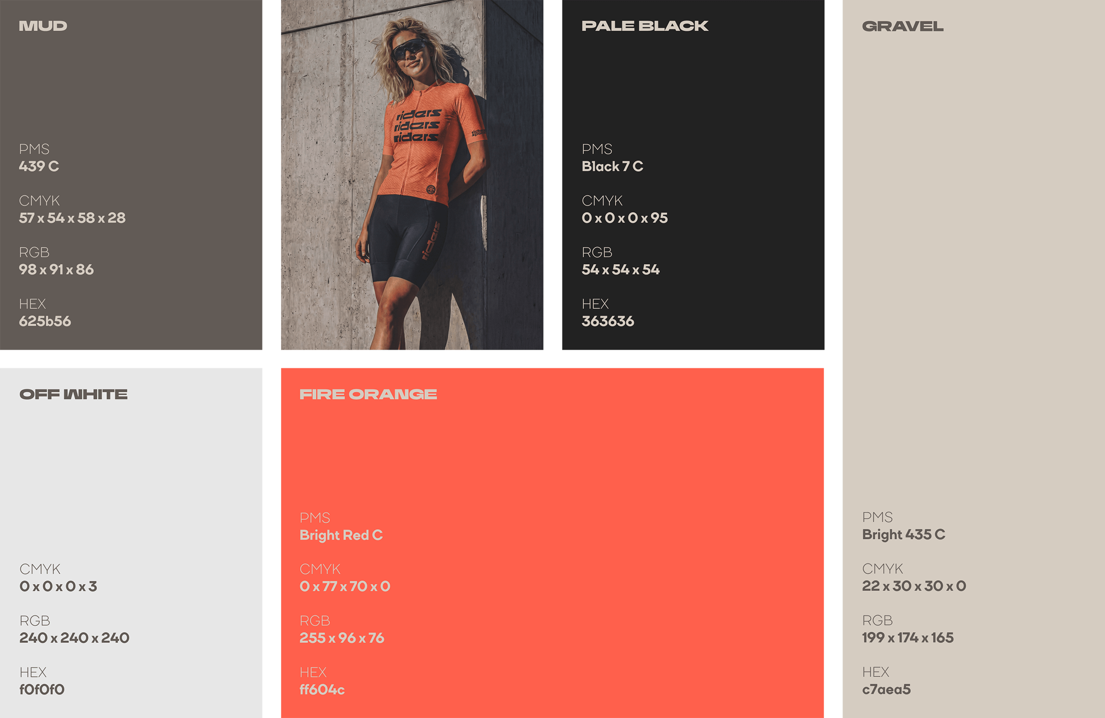1105x718 pixels.
Task: Open the cyclist photo thumbnail
Action: coord(412,174)
